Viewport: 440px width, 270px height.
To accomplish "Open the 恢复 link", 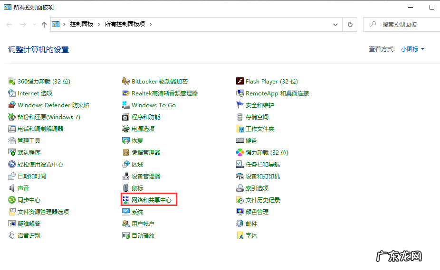I will pyautogui.click(x=137, y=141).
